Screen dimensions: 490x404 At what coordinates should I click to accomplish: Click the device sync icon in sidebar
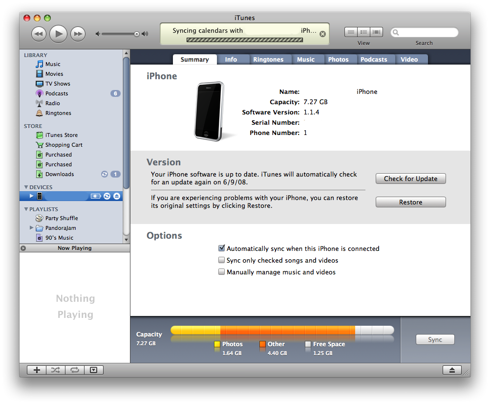coord(107,196)
